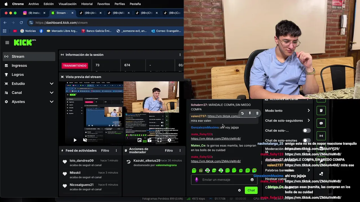Open stream preview player settings gear
The height and width of the screenshot is (202, 360).
pyautogui.click(x=169, y=140)
